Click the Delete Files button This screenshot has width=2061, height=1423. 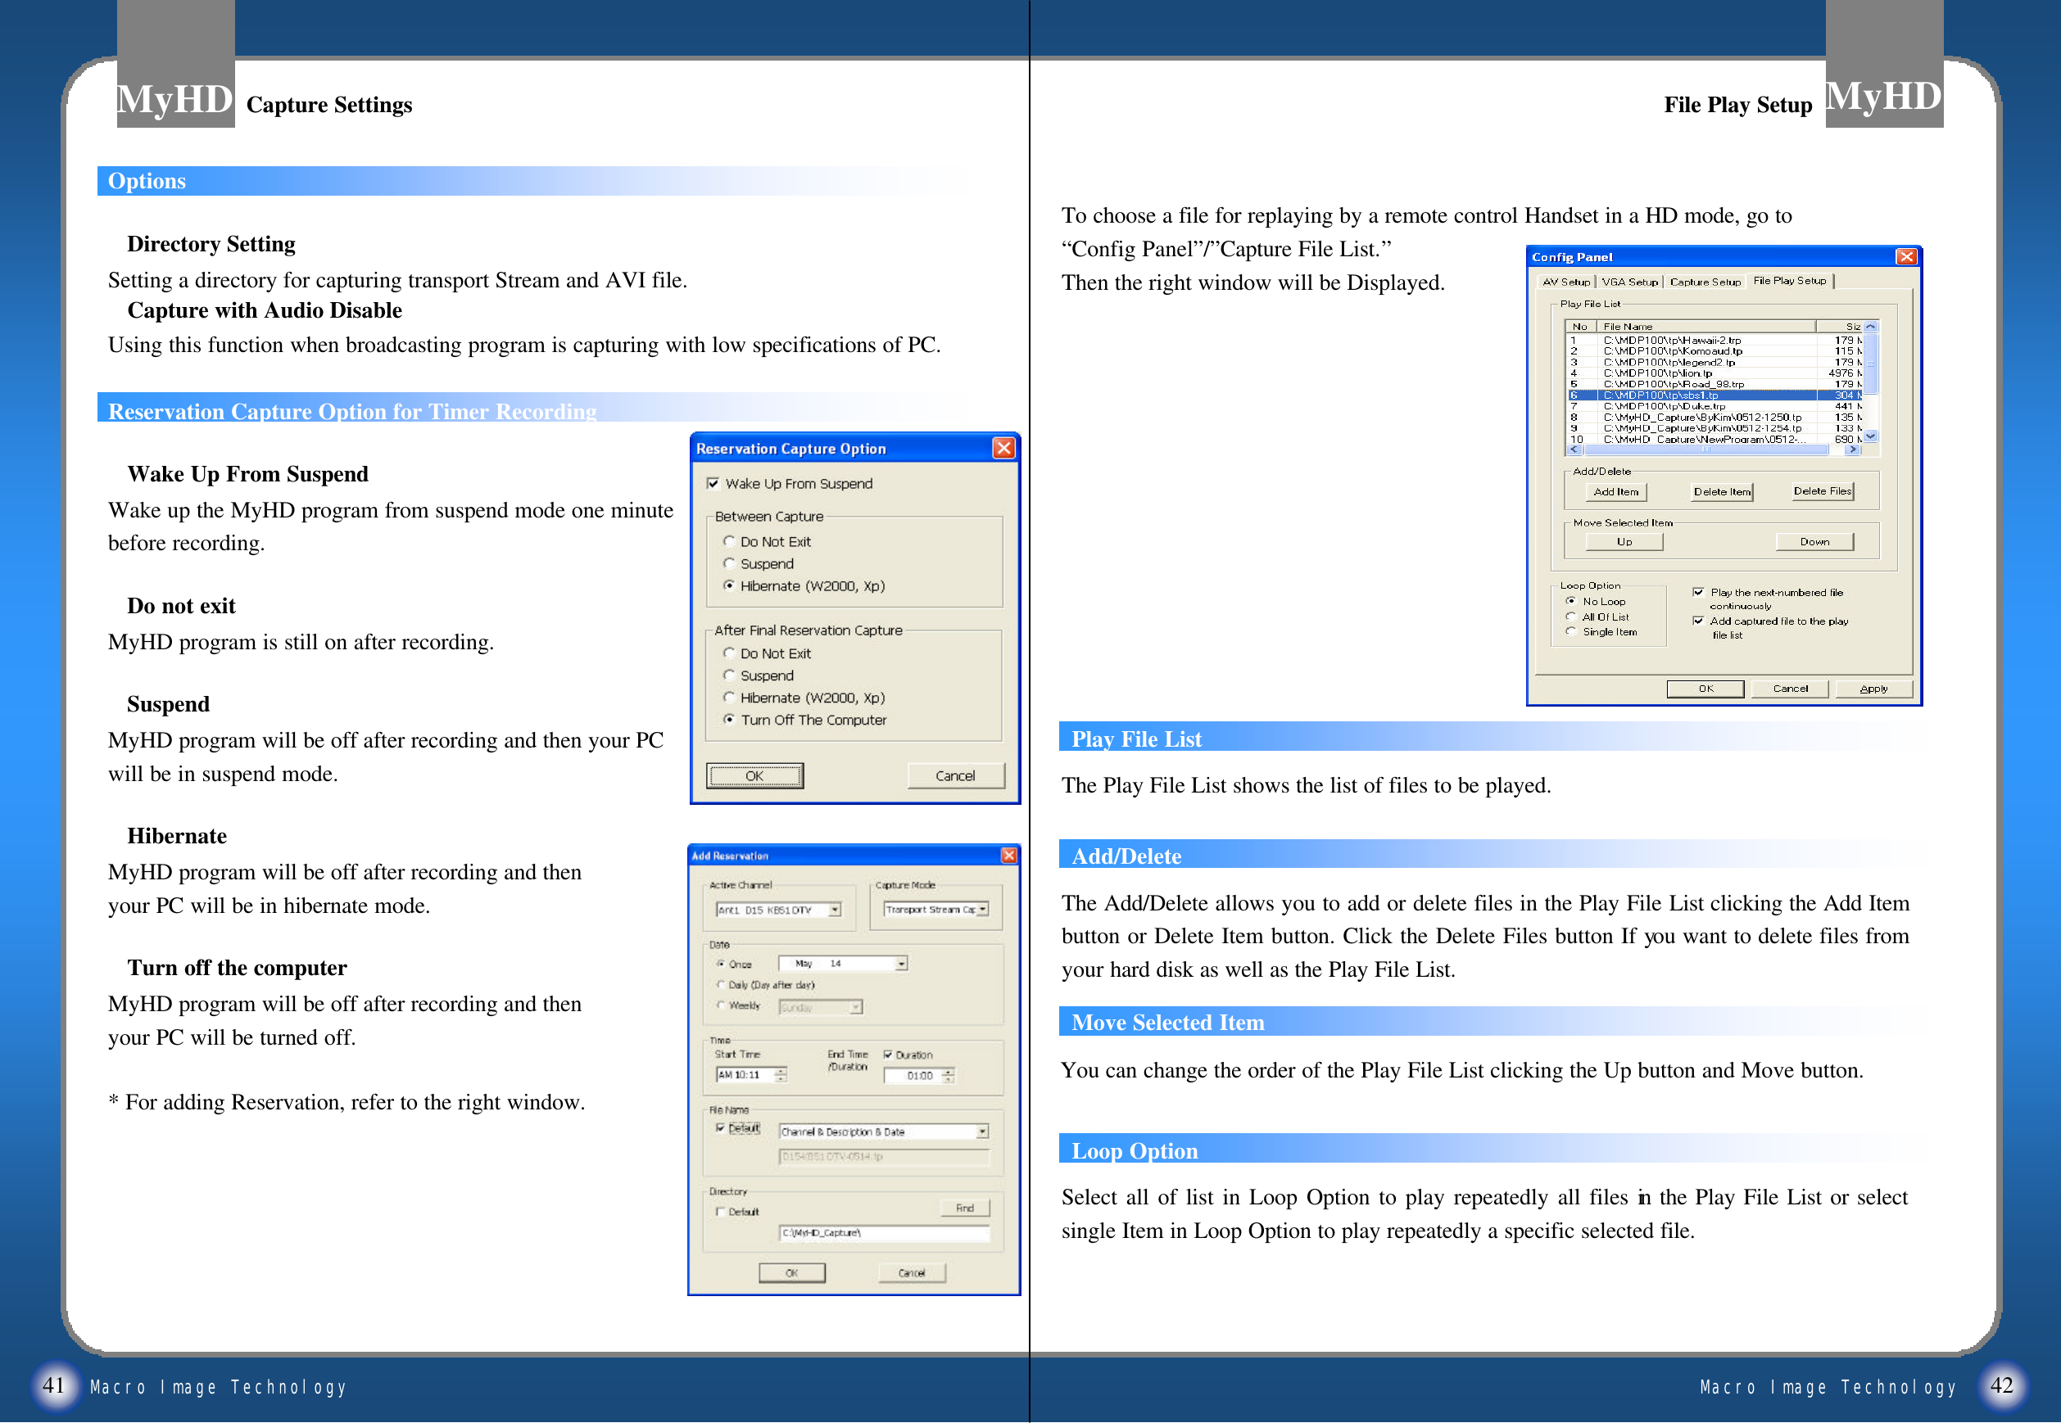pyautogui.click(x=1822, y=491)
